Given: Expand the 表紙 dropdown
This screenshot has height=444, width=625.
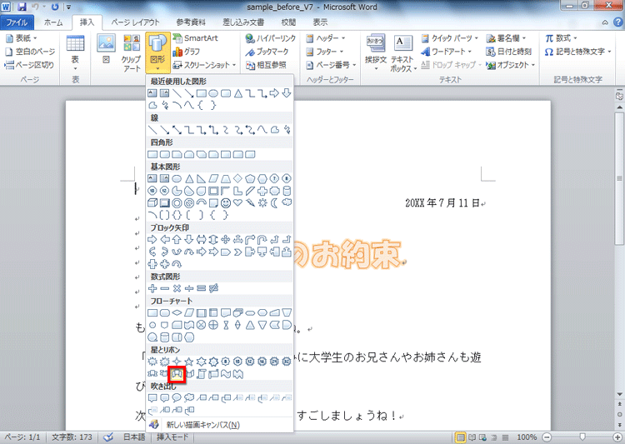Looking at the screenshot, I should (22, 38).
